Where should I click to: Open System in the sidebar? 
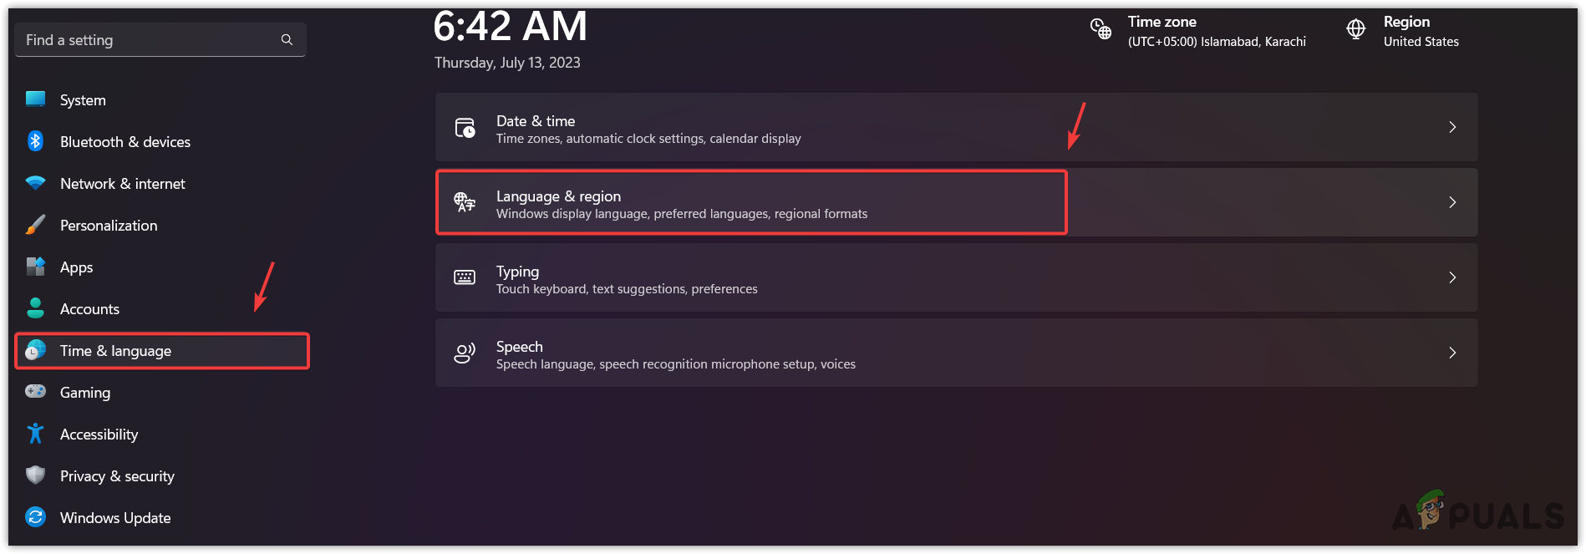click(x=83, y=100)
